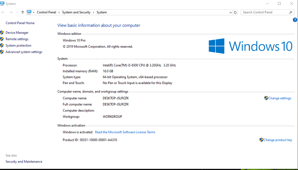Viewport: 298px width, 170px height.
Task: Read the Microsoft Software License Terms
Action: 125,132
